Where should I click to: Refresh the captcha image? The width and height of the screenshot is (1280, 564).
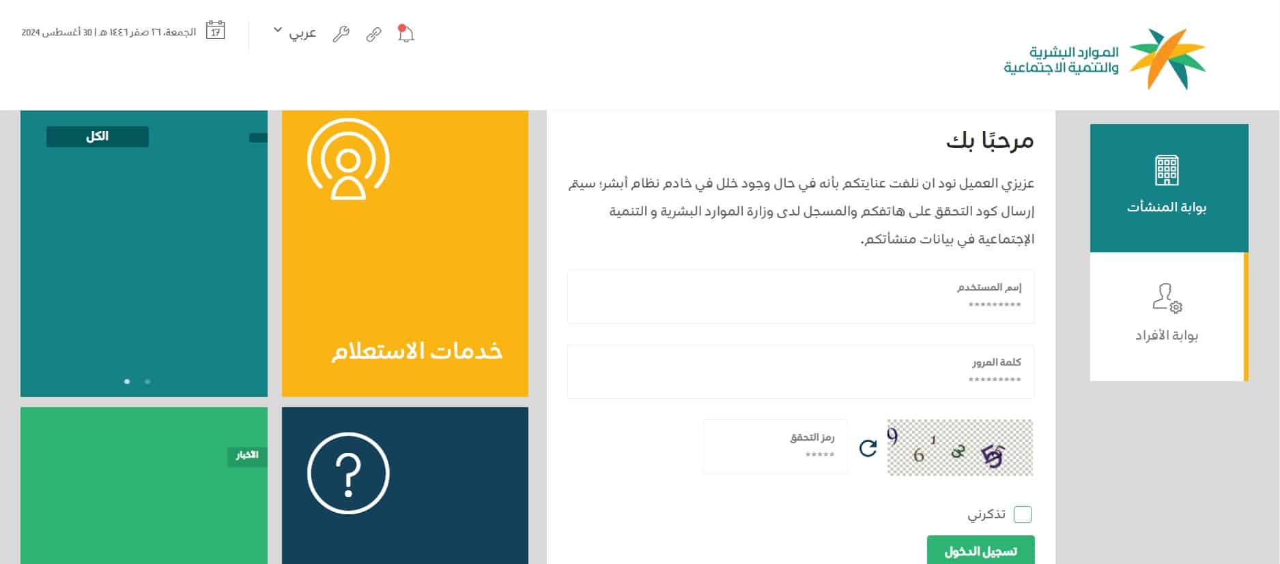[x=868, y=448]
